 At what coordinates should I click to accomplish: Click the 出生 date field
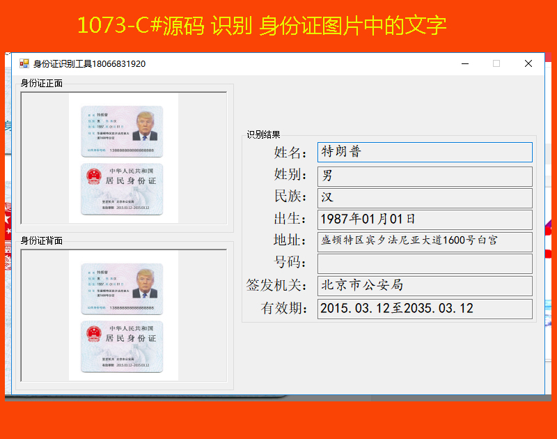pyautogui.click(x=425, y=219)
